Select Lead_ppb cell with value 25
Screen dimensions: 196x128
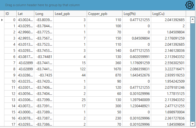(70, 100)
